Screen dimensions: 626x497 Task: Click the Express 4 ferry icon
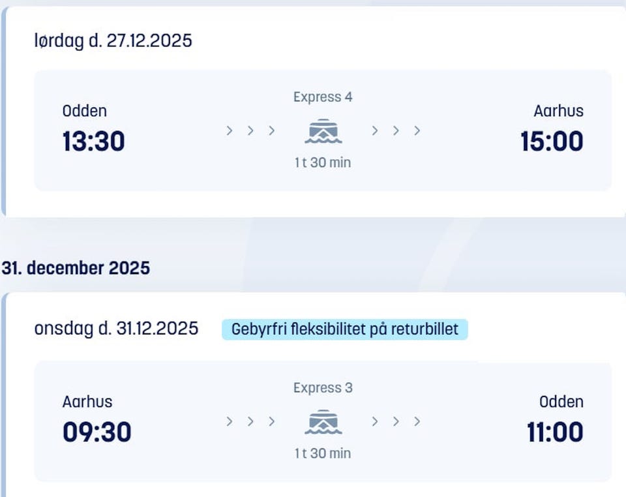click(323, 132)
